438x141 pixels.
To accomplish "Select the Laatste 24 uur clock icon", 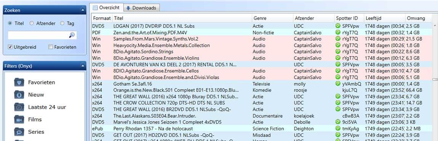I will click(19, 107).
